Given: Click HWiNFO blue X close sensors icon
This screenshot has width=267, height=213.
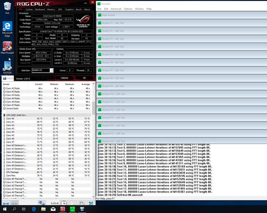Looking at the screenshot, I should [90, 203].
